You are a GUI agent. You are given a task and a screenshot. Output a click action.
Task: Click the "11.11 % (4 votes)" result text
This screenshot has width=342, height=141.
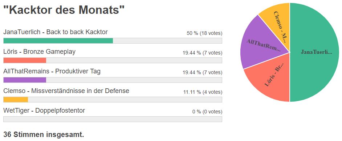(x=203, y=92)
